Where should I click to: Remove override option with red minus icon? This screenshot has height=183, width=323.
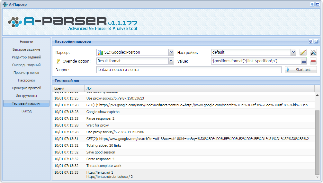pos(313,61)
